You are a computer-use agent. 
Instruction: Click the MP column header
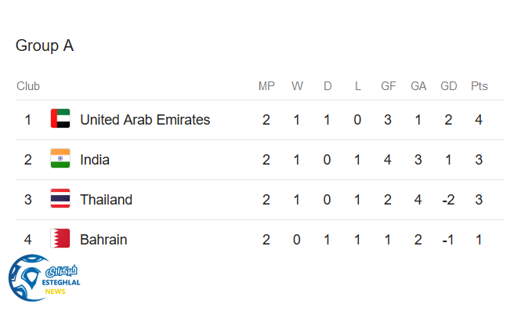click(x=266, y=86)
